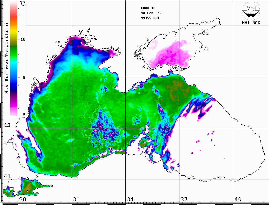The image size is (269, 205).
Task: Click the 0 mark on temperature scale
Action: pyautogui.click(x=24, y=114)
